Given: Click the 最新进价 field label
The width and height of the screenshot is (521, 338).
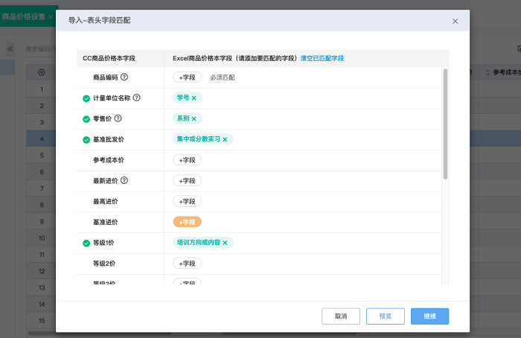Looking at the screenshot, I should click(x=106, y=181).
